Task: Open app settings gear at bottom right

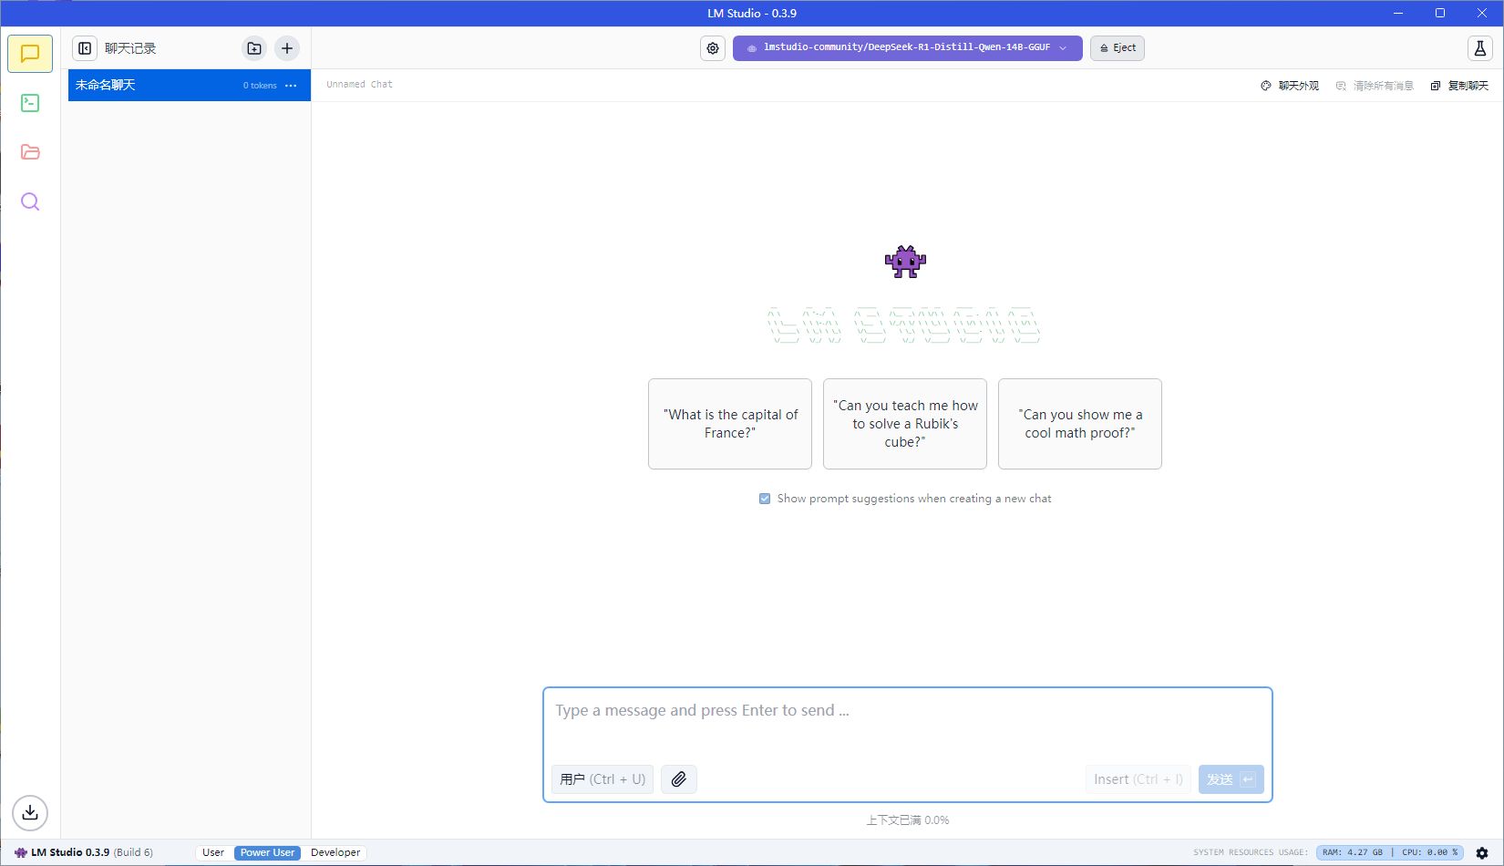Action: [x=1482, y=853]
